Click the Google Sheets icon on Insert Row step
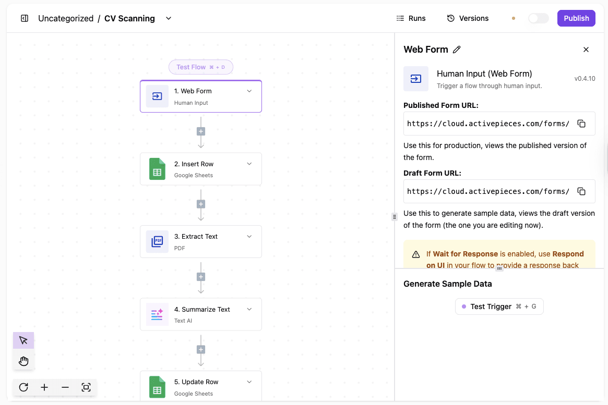Viewport: 608px width, 405px height. point(157,169)
